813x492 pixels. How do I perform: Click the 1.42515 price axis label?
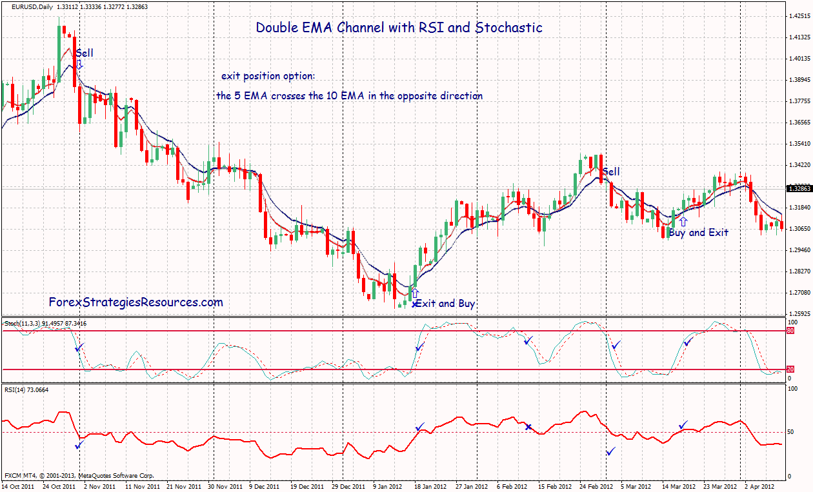pyautogui.click(x=799, y=16)
